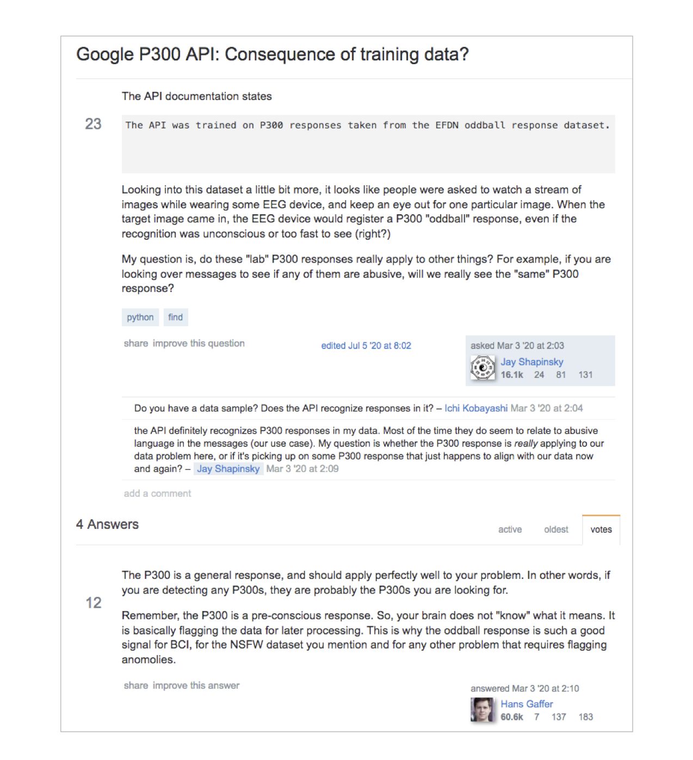693x760 pixels.
Task: Sort answers by oldest
Action: 556,529
